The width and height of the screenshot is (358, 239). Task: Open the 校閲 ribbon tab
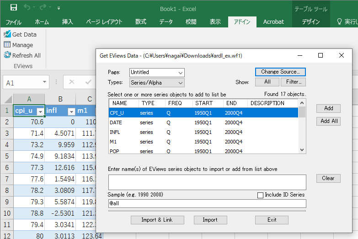pyautogui.click(x=191, y=22)
